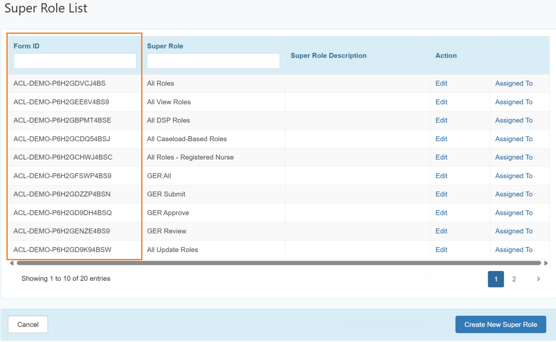The width and height of the screenshot is (556, 342).
Task: Sort by the Super Role column header
Action: (x=165, y=46)
